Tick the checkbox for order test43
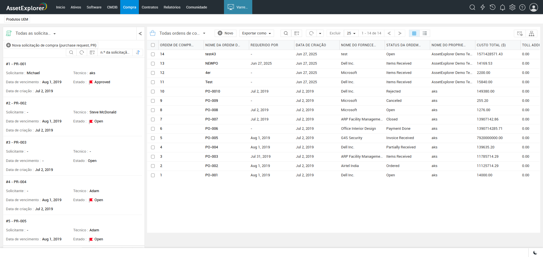The image size is (543, 257). [x=153, y=54]
